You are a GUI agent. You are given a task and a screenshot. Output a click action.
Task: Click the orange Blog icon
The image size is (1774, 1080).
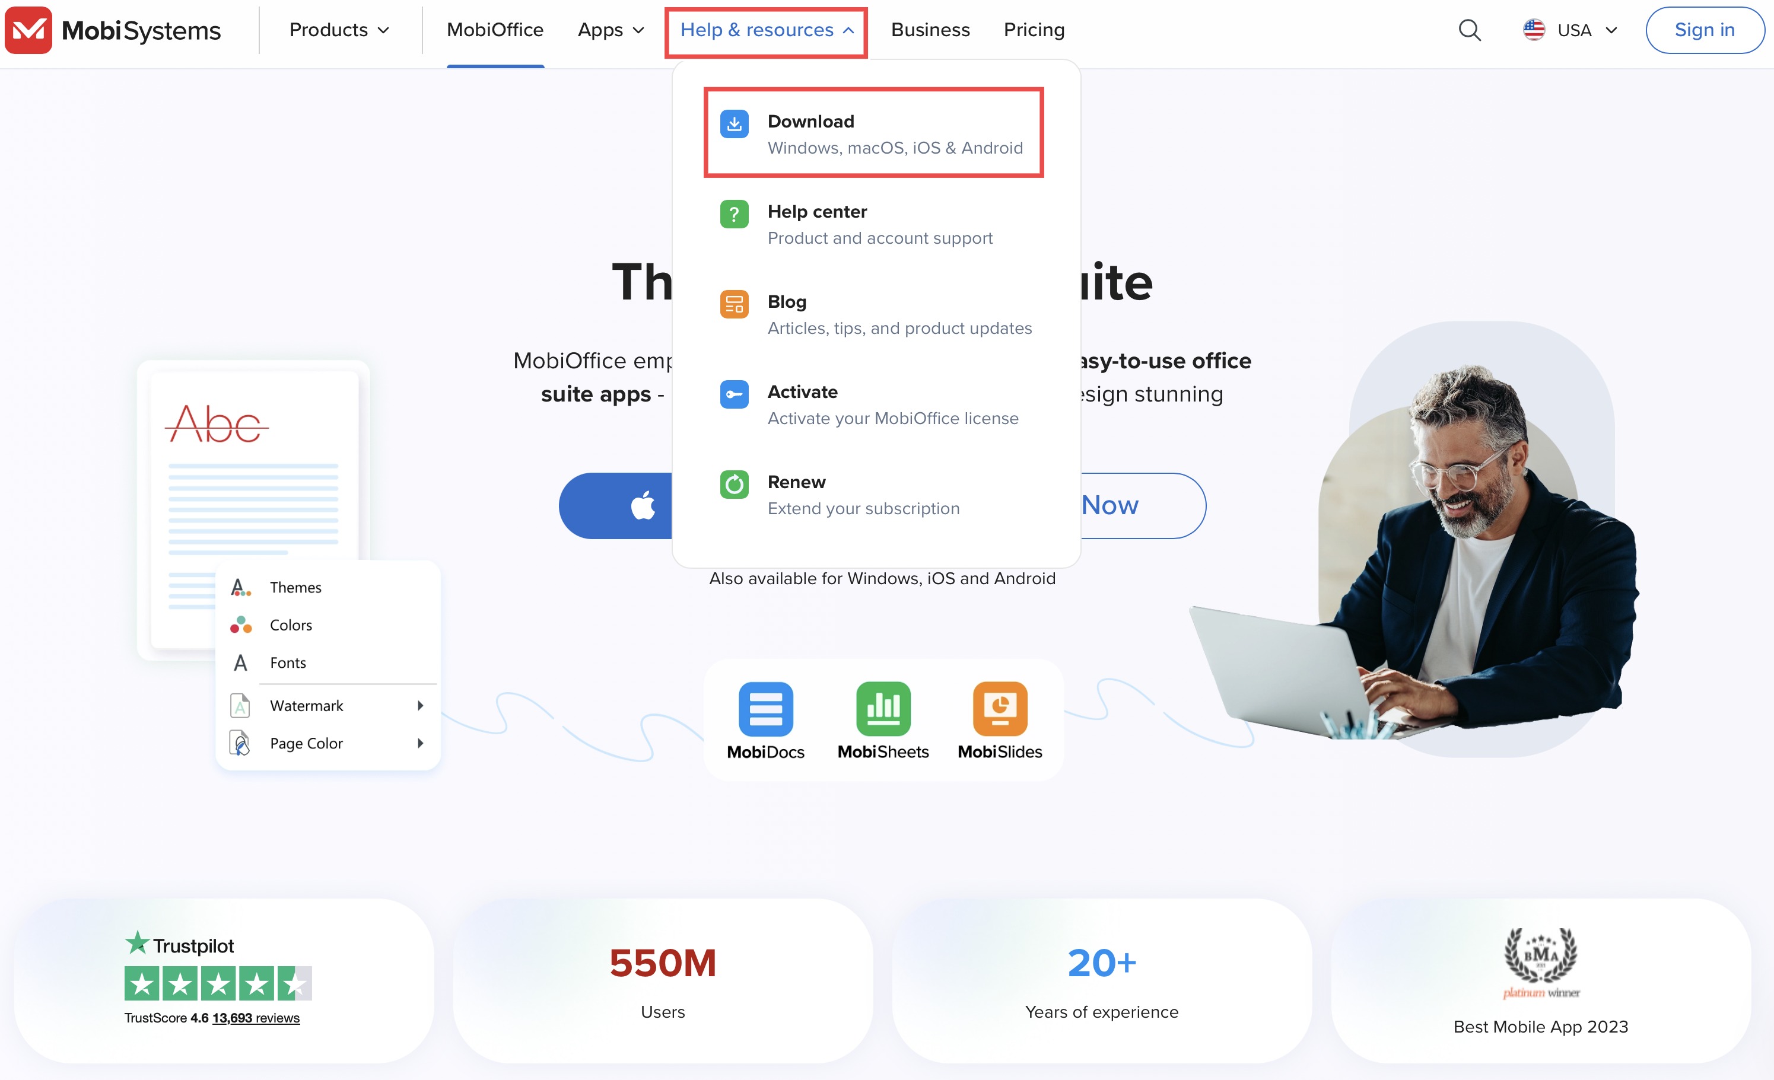[734, 304]
